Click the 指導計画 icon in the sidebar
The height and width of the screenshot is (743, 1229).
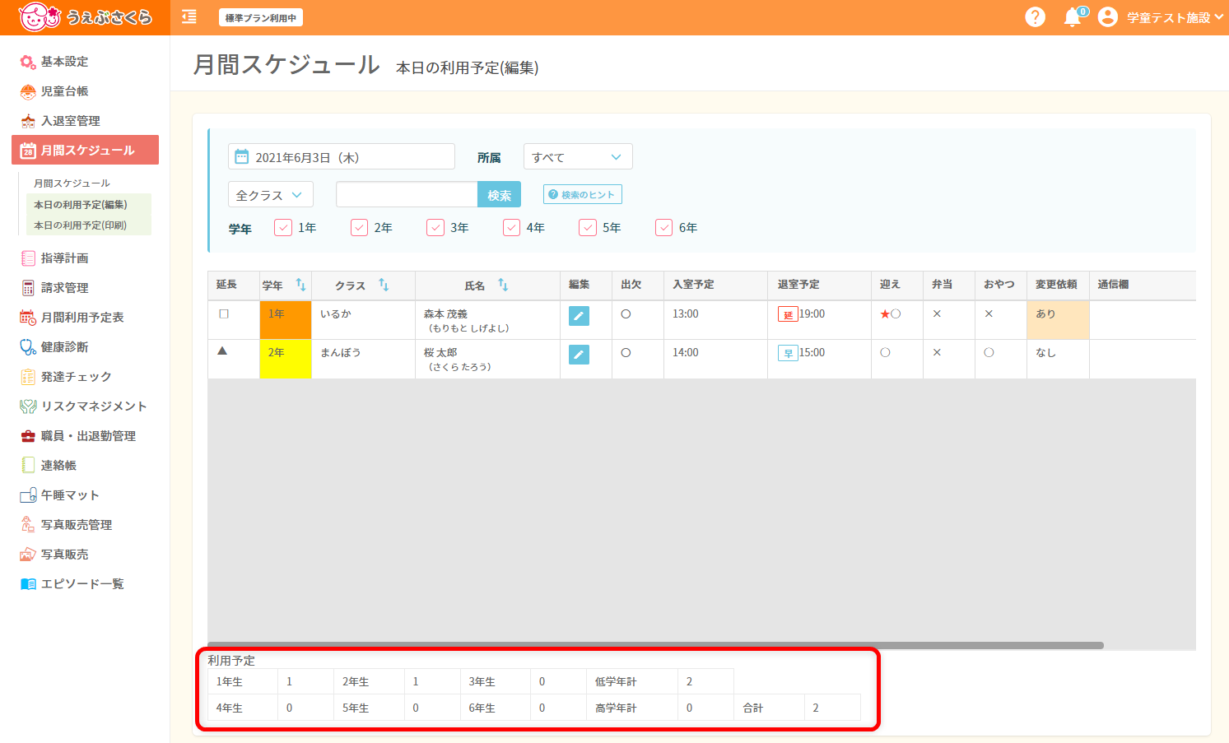28,258
